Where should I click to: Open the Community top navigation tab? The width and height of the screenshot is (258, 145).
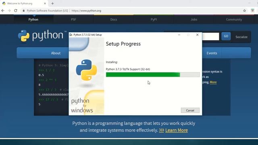pyautogui.click(x=234, y=20)
